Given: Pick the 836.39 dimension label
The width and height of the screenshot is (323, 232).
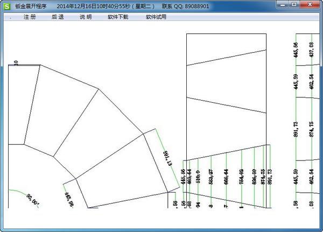Looking at the screenshot, I should pyautogui.click(x=254, y=176).
